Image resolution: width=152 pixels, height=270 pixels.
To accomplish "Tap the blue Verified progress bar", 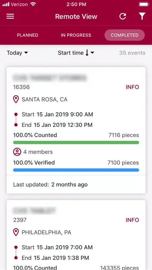I will [76, 170].
